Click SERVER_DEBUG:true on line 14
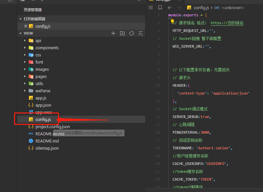Screen dimensions: 263x192 click(191, 117)
